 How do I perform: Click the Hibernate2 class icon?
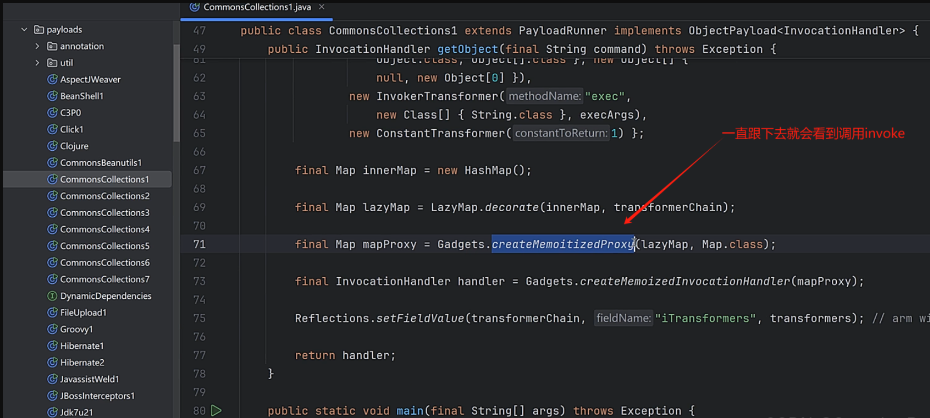(x=52, y=362)
